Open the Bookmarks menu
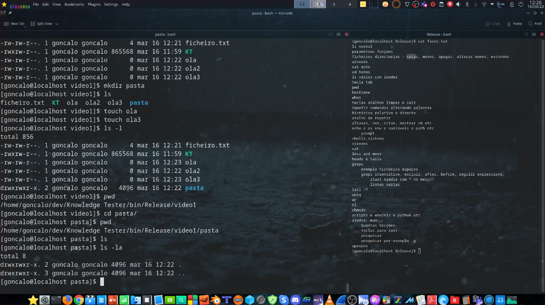 [x=74, y=4]
